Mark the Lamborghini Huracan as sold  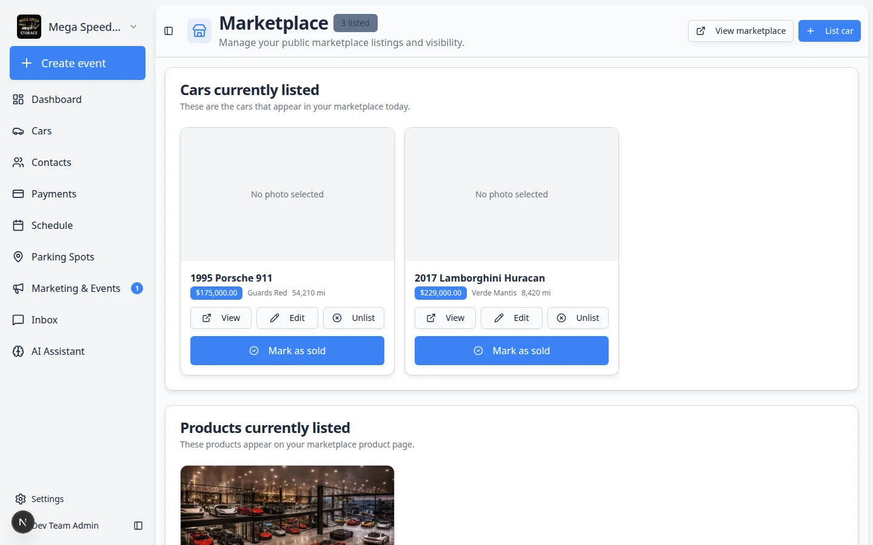[512, 351]
